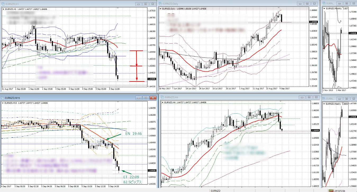Image resolution: width=357 pixels, height=192 pixels.
Task: Expand the arrow beside EURNZD,Daily chart label
Action: pyautogui.click(x=160, y=9)
